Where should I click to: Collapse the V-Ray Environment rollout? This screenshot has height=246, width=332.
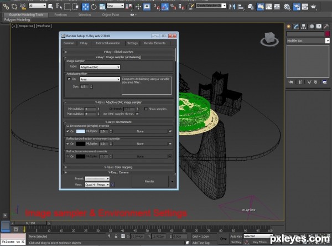(x=118, y=122)
